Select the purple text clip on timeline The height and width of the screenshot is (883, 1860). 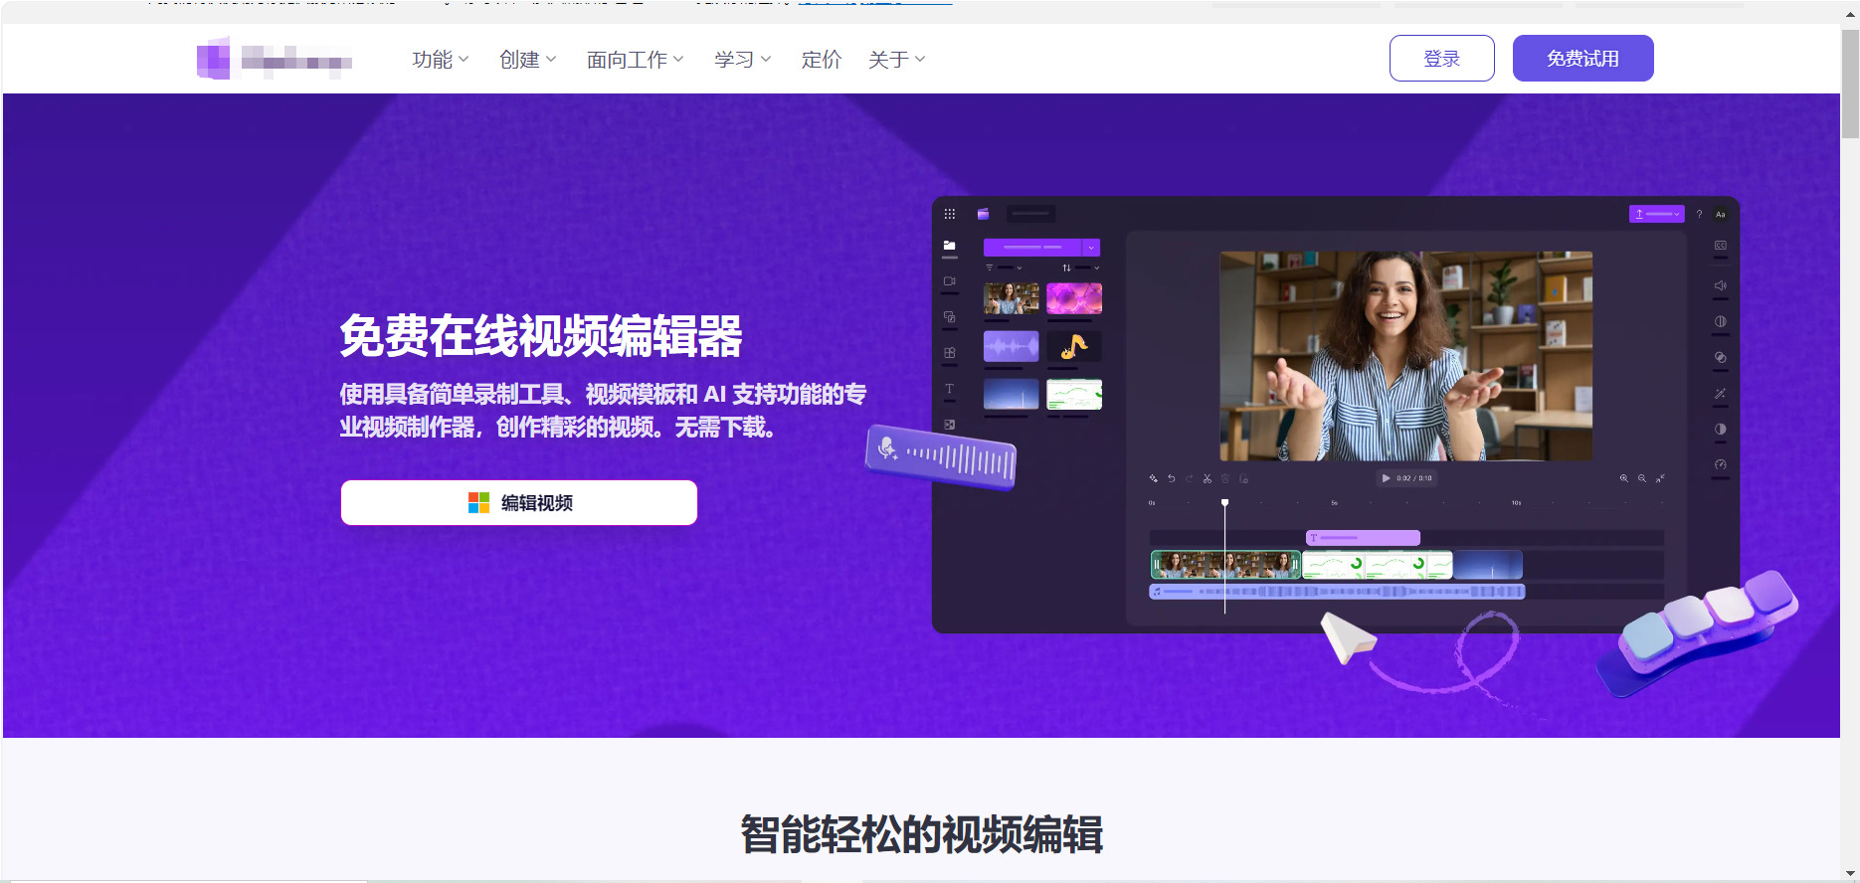(1363, 538)
